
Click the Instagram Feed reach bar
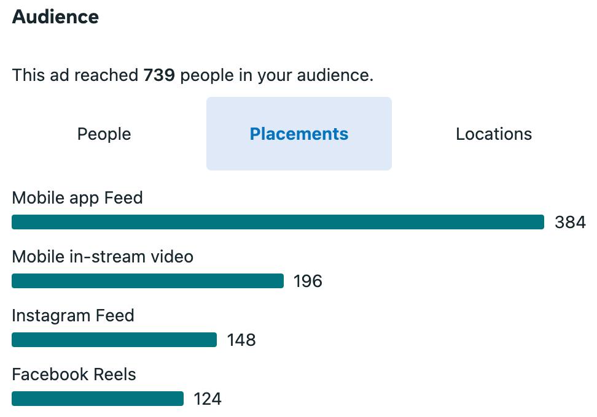tap(114, 340)
